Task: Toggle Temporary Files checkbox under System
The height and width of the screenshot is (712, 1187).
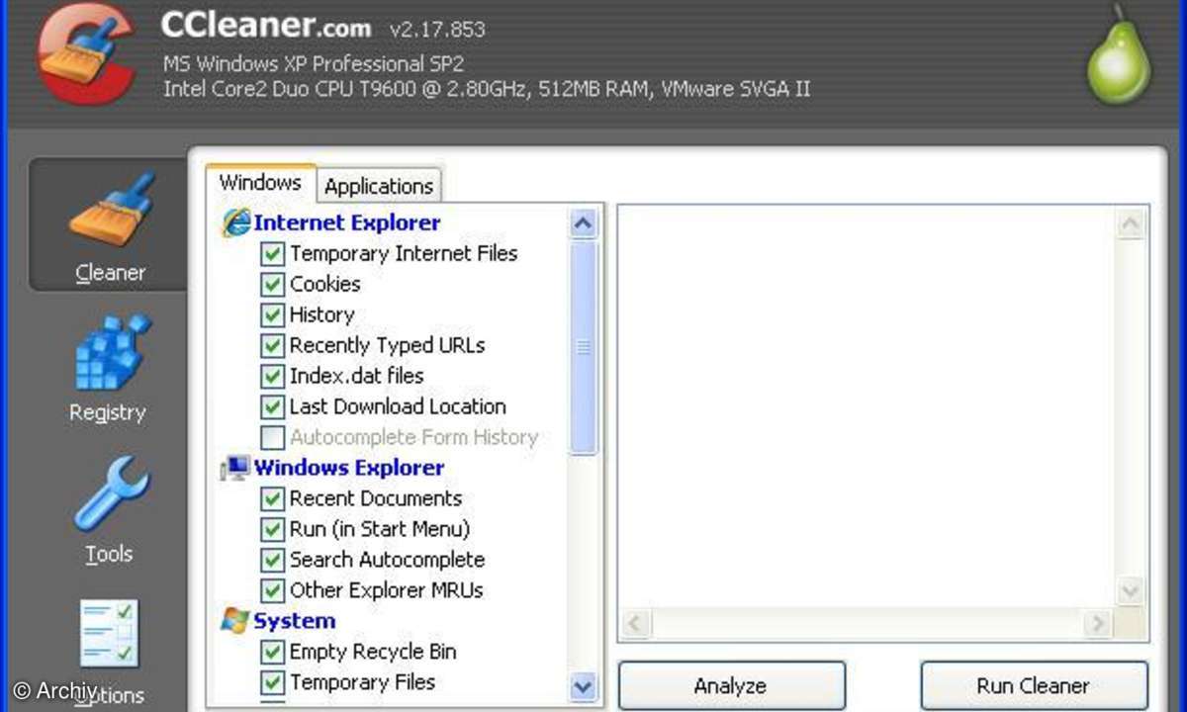Action: (x=272, y=683)
